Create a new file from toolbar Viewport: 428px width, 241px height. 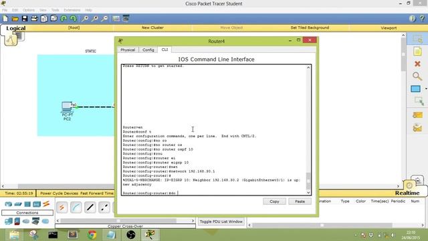click(5, 19)
